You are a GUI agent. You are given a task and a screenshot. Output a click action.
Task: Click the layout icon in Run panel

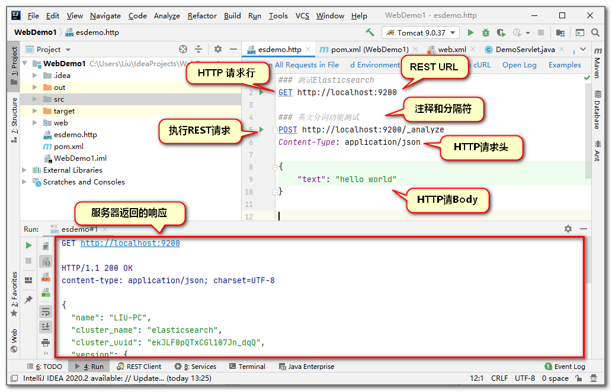coord(28,280)
